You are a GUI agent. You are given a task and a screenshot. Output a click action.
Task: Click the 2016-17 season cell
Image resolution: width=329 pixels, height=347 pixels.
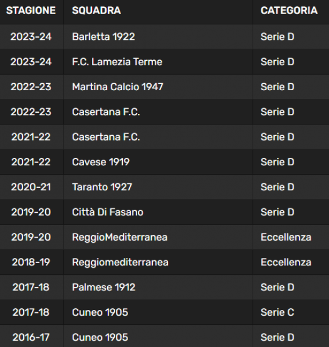point(31,337)
